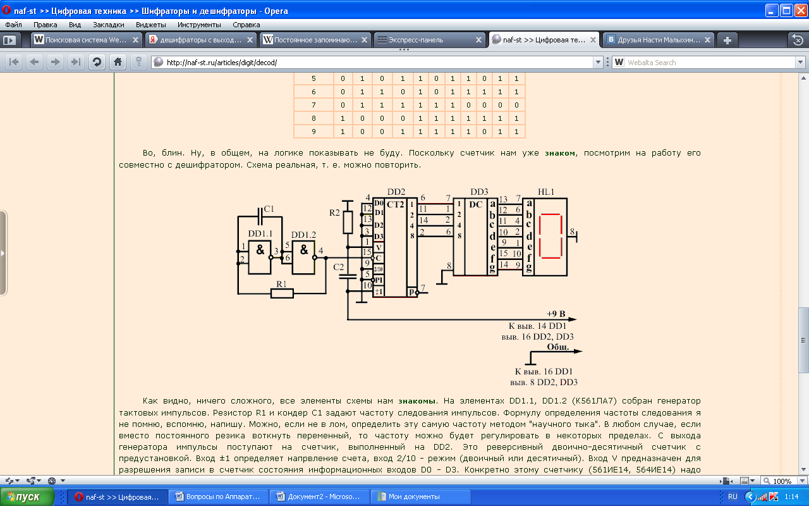Click the scrollbar up arrow
The width and height of the screenshot is (809, 506).
tap(803, 77)
